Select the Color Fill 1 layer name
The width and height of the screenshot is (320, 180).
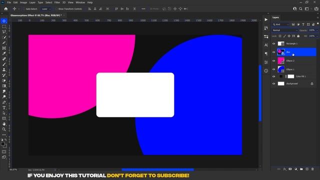point(301,76)
